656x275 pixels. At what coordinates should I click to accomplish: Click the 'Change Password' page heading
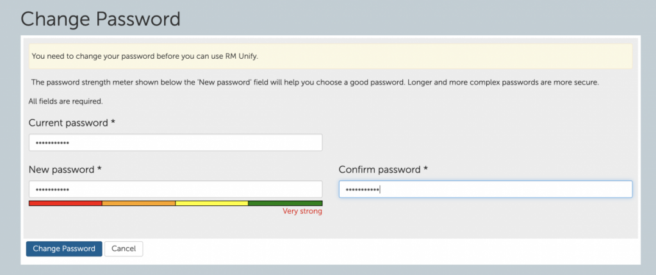coord(101,19)
